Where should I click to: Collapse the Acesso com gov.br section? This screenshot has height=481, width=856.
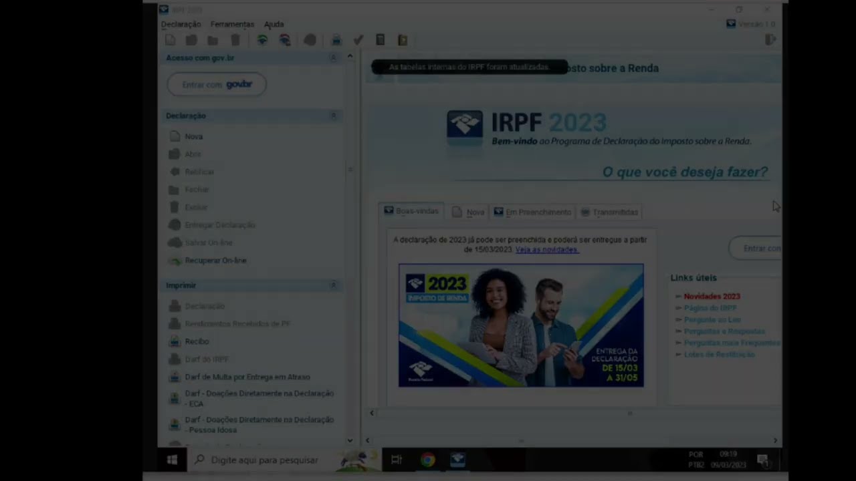click(333, 58)
